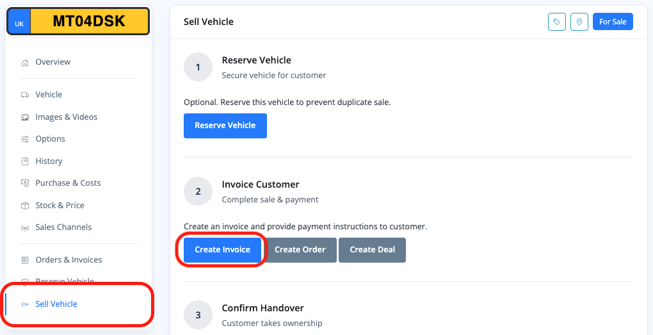Click the location pin icon

click(579, 22)
